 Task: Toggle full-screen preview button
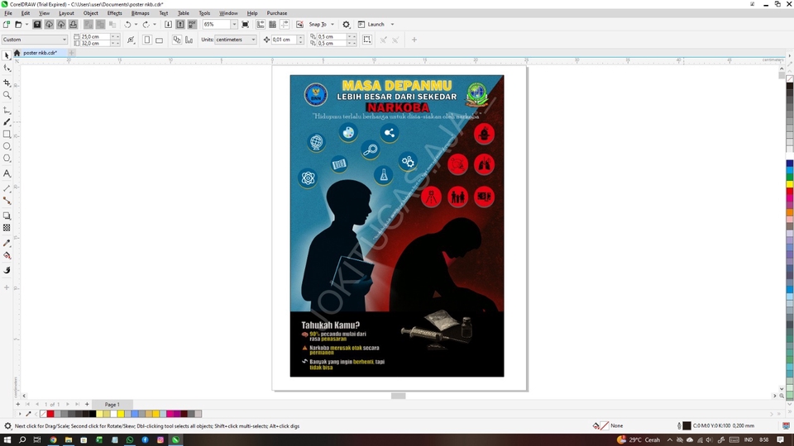(245, 25)
